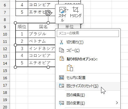Select 図とサイズのリセット(S) entry

88,86
